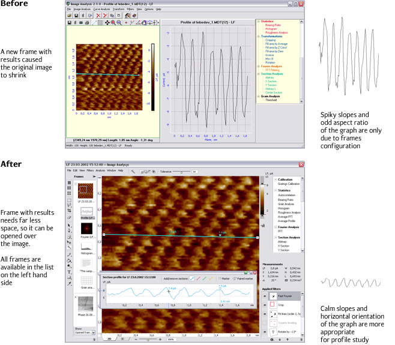Open the Analysis menu in After window

100,170
